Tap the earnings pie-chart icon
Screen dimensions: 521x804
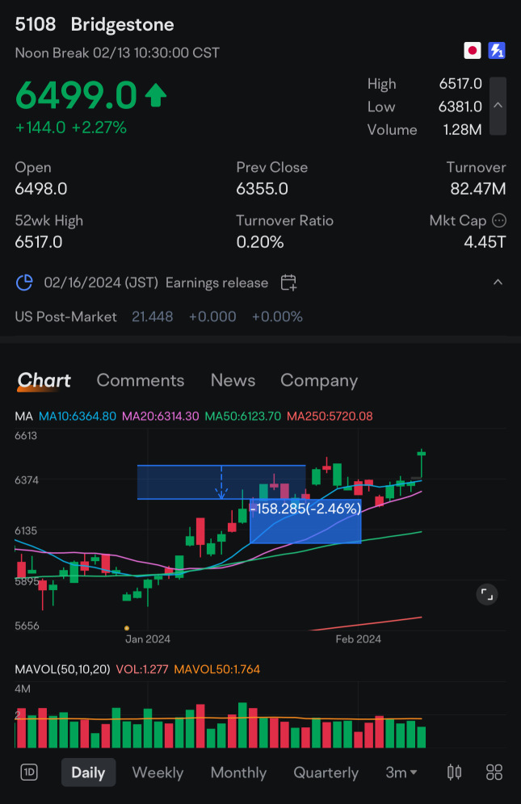(25, 283)
